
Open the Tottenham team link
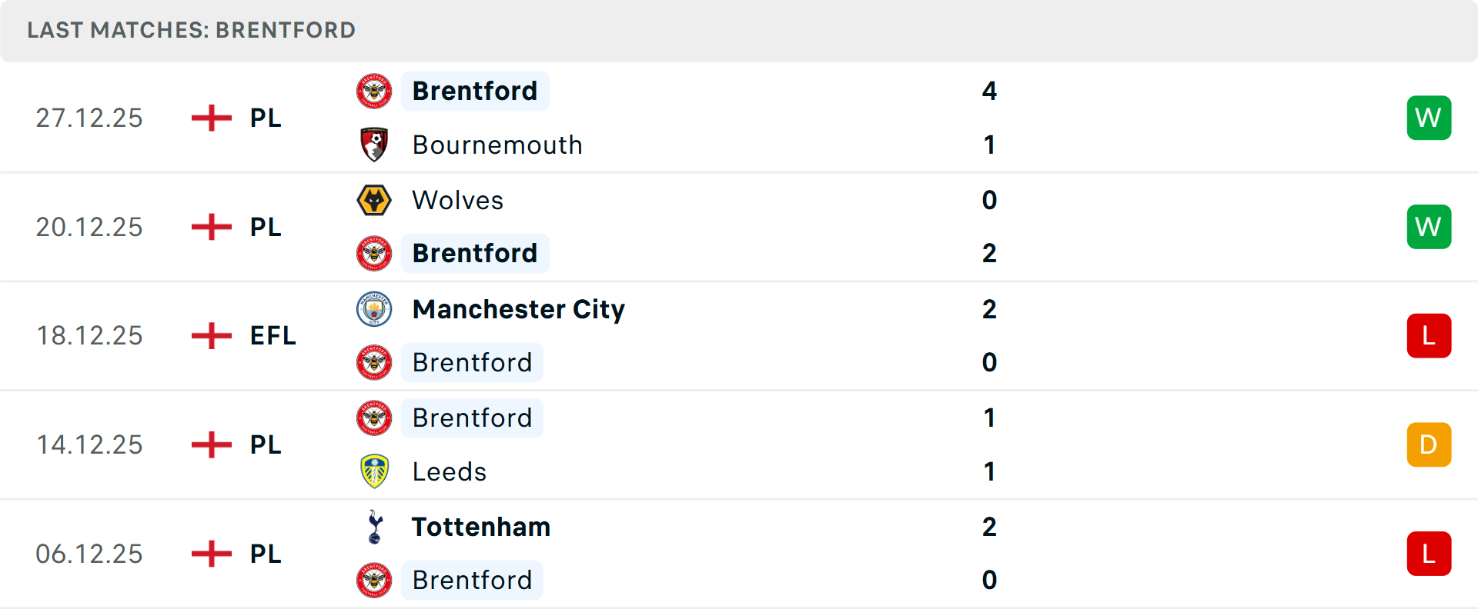pos(480,527)
